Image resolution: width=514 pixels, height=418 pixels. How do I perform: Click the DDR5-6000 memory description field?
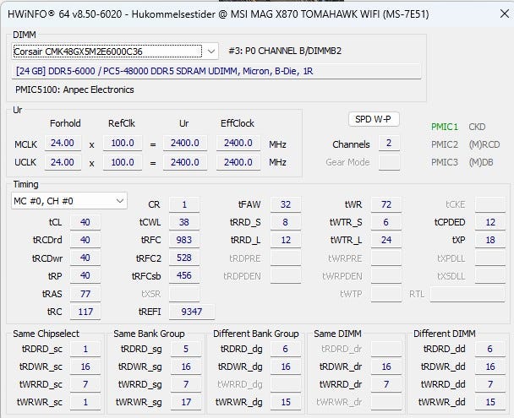coord(216,71)
